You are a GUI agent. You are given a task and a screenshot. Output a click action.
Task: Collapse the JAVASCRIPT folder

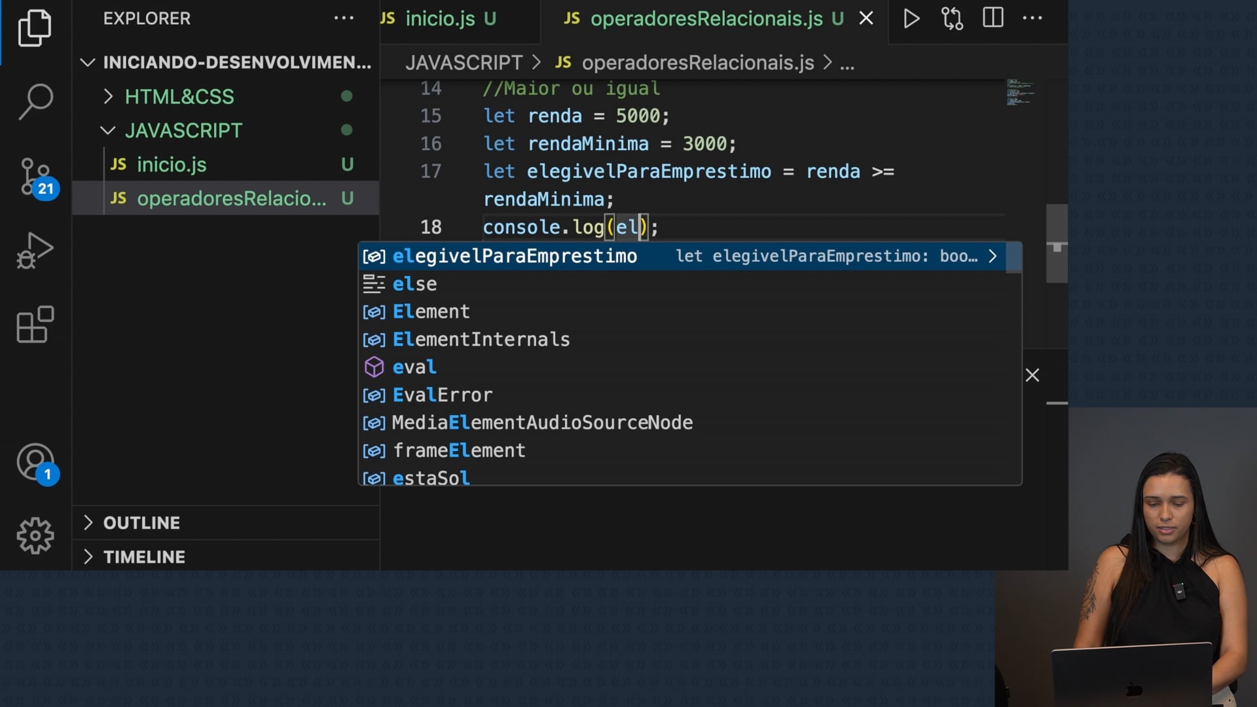tap(183, 131)
